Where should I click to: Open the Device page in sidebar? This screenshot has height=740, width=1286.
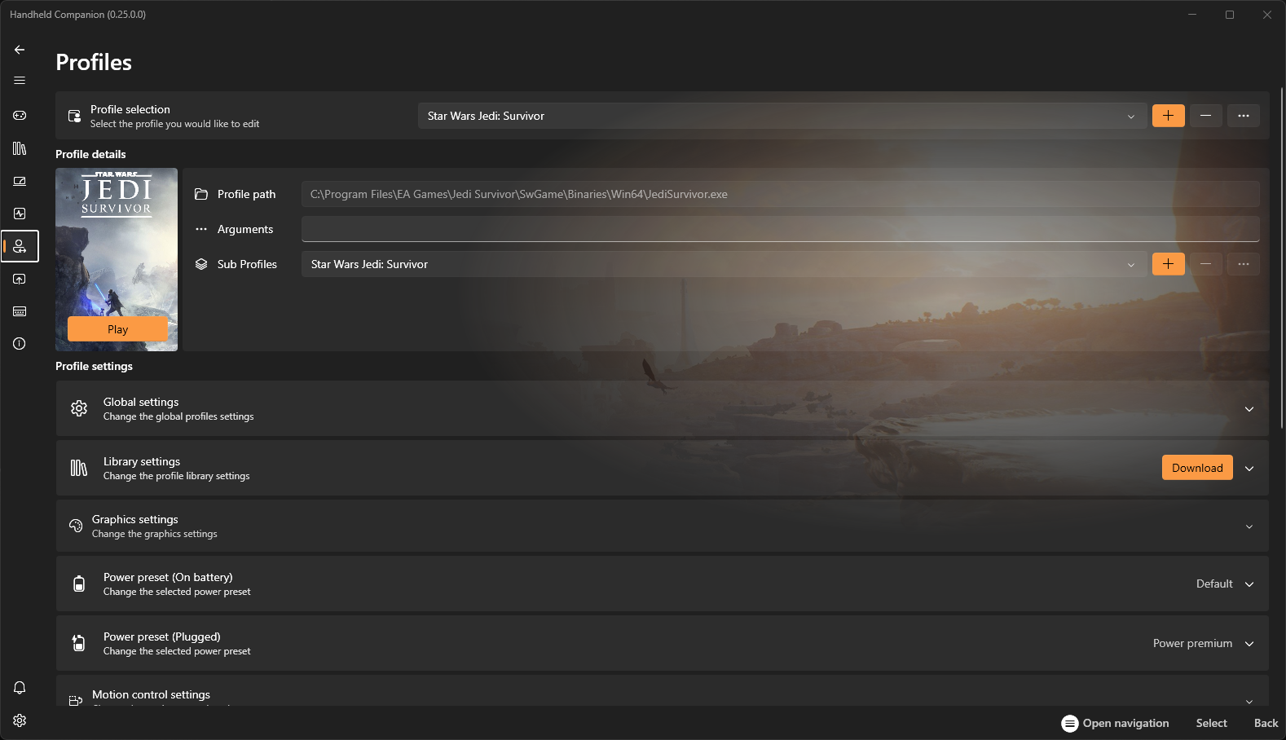pos(20,181)
